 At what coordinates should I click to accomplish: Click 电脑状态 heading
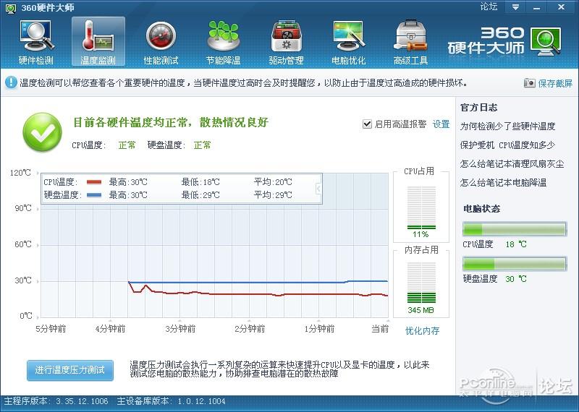pos(481,209)
